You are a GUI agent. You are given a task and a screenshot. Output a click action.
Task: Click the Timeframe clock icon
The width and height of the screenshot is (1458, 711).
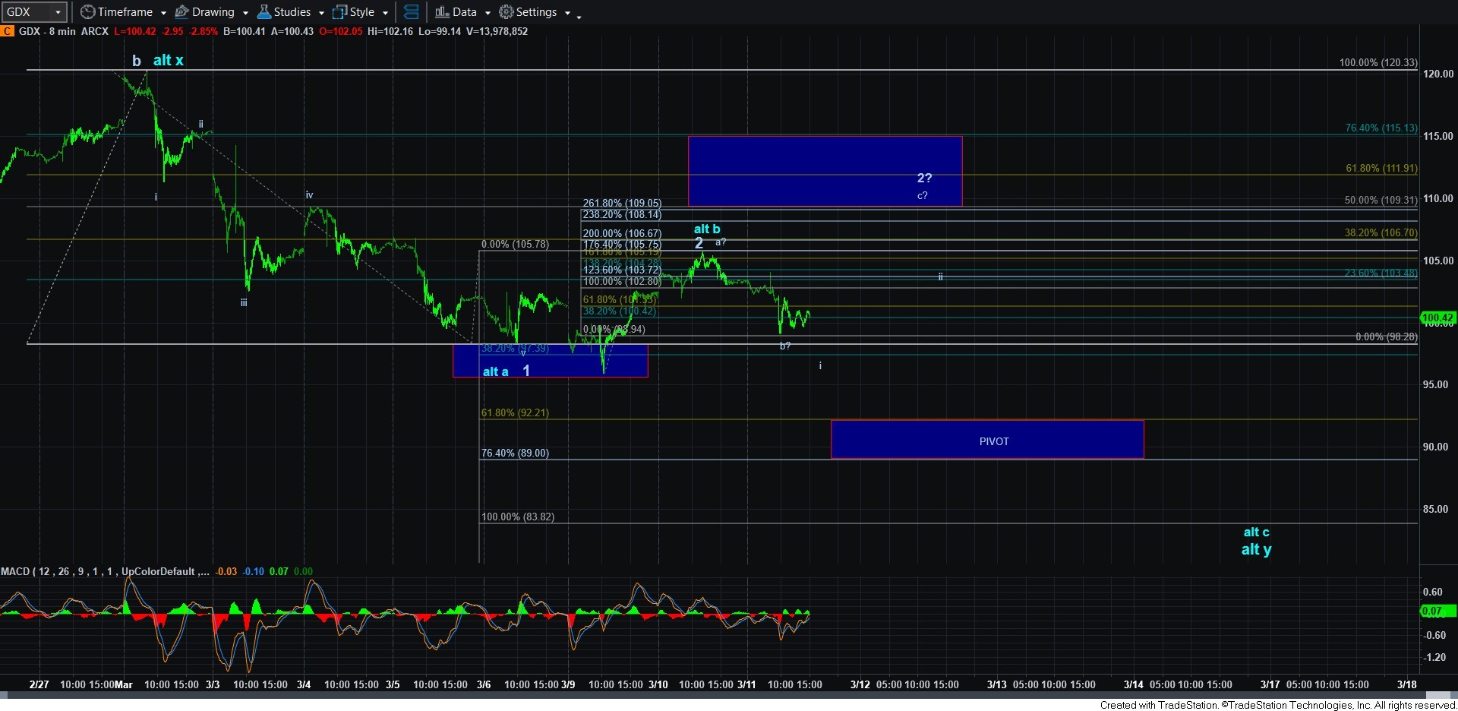[88, 12]
